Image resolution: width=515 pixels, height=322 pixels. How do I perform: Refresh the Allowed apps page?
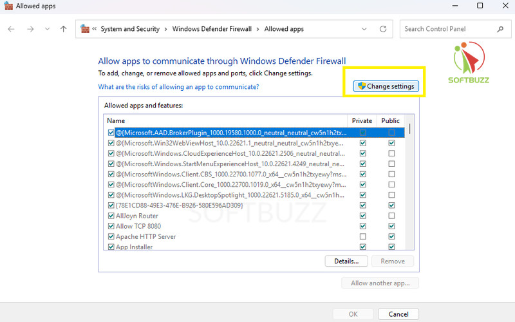pos(383,29)
